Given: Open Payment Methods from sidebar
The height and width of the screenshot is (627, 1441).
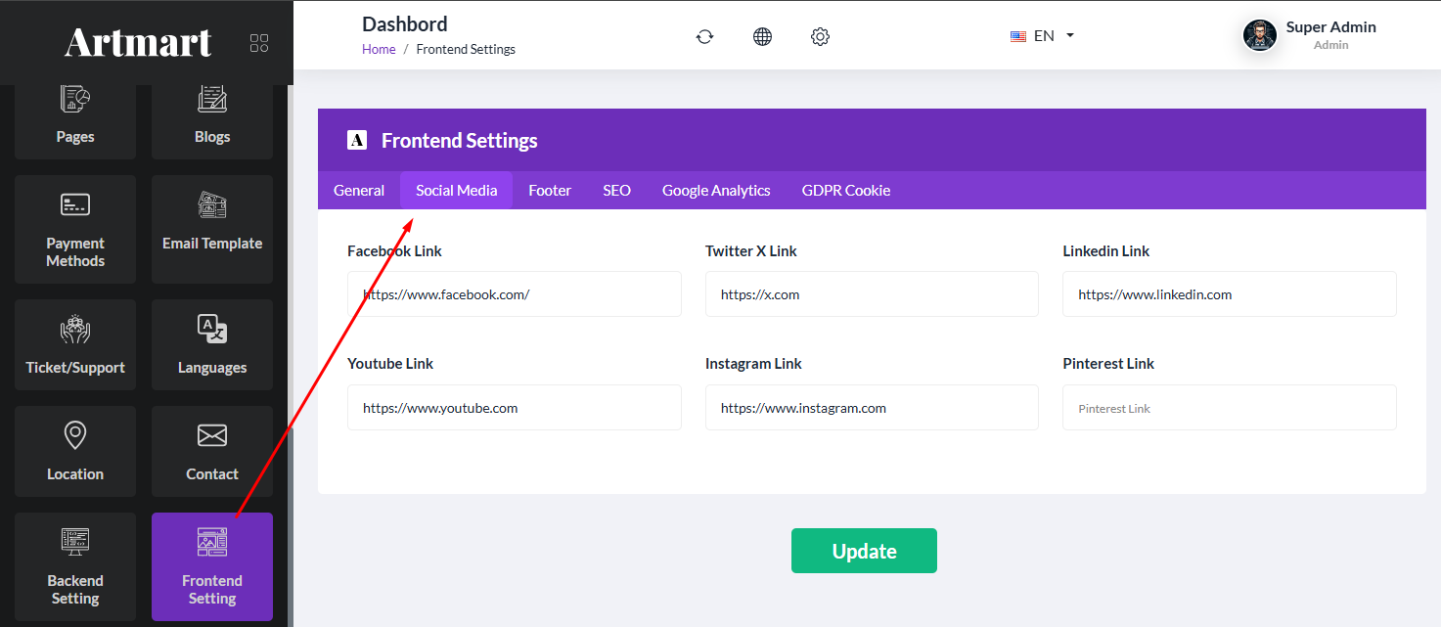Looking at the screenshot, I should coord(75,230).
